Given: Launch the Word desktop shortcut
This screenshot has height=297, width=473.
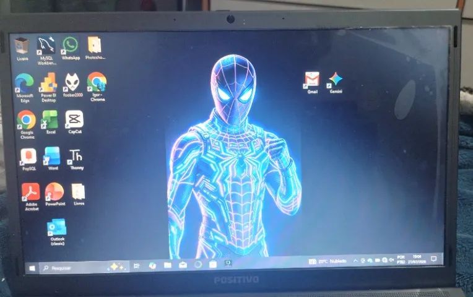Looking at the screenshot, I should tap(53, 158).
